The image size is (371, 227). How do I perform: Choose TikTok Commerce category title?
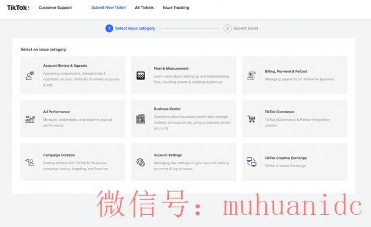tap(279, 111)
